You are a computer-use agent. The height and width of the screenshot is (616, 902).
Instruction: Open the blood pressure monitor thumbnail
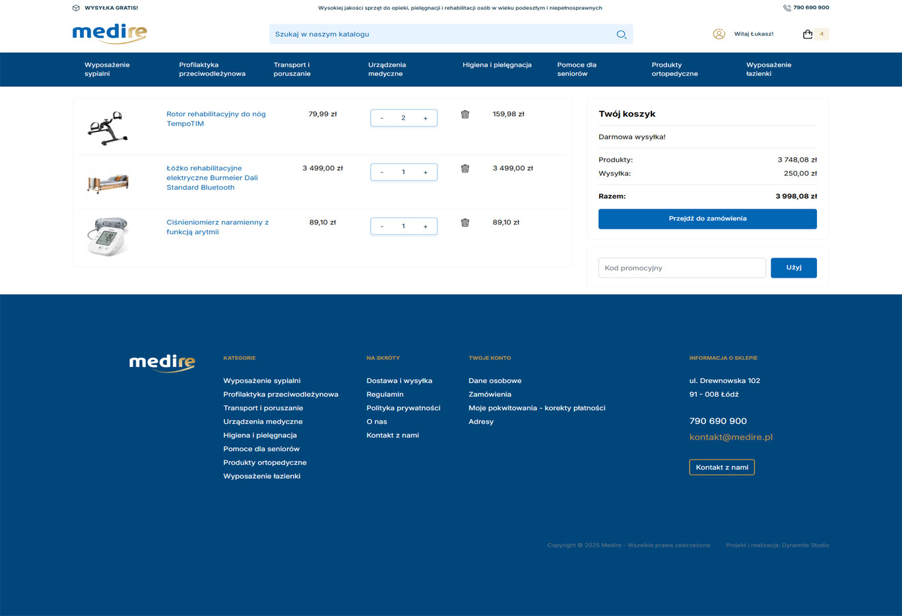click(108, 236)
